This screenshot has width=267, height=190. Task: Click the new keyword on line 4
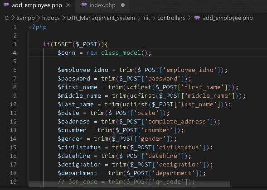point(92,53)
